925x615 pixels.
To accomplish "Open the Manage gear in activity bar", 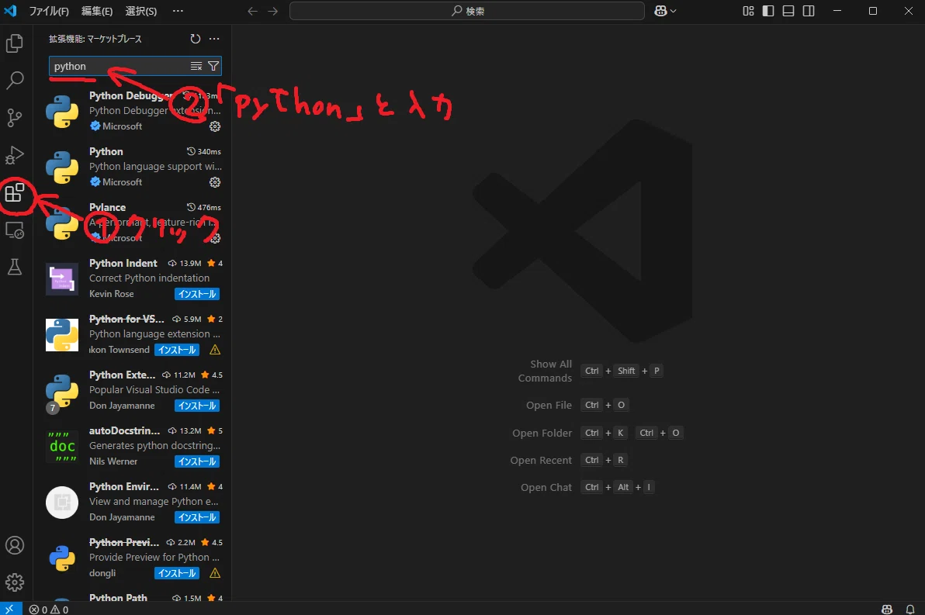I will point(15,582).
